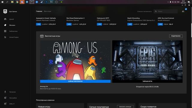Open Windows taskbar search
Screen dimensions: 192x108
7,2
